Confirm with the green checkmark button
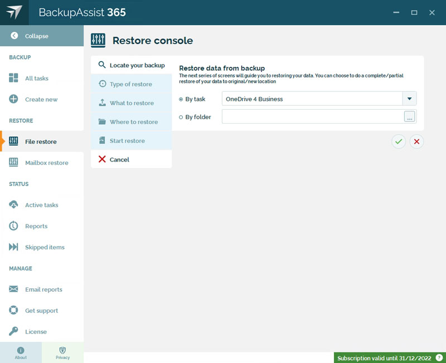The image size is (446, 363). [x=399, y=141]
